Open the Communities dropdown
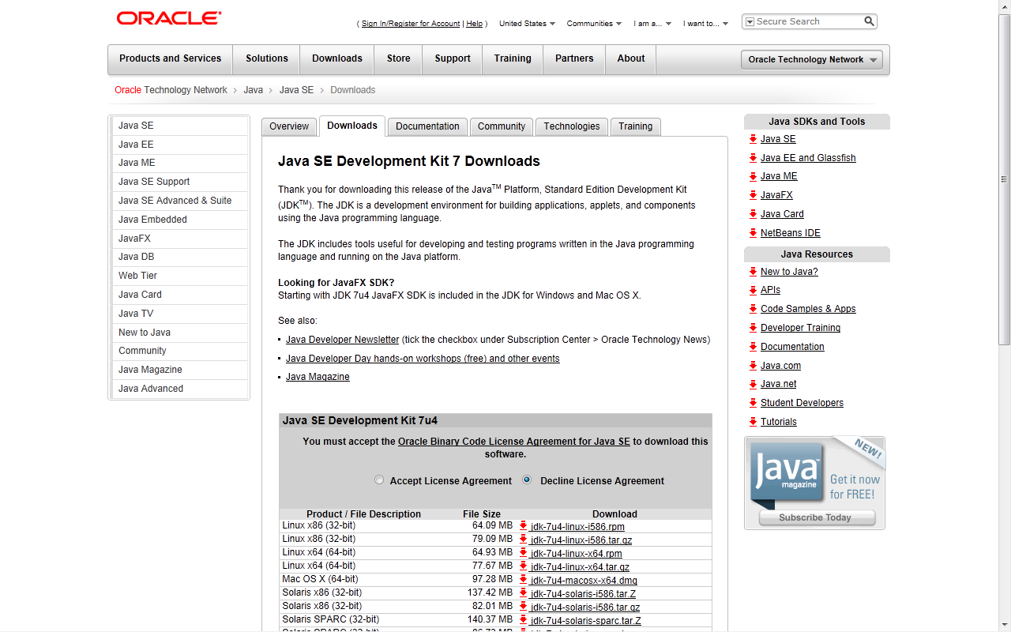 594,24
